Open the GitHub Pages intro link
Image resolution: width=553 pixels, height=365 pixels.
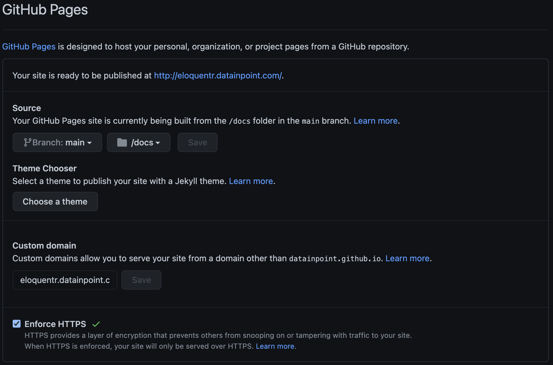(29, 46)
